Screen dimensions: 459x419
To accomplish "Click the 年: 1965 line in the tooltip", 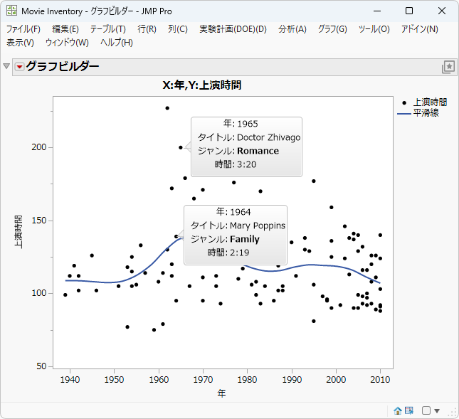I will (x=241, y=124).
